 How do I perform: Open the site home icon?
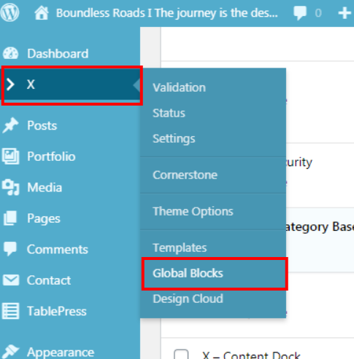(x=42, y=13)
